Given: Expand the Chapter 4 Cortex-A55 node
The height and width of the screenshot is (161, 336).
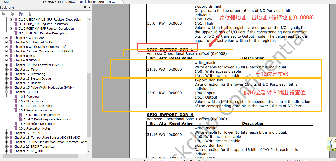Looking at the screenshot, I should 7,38.
